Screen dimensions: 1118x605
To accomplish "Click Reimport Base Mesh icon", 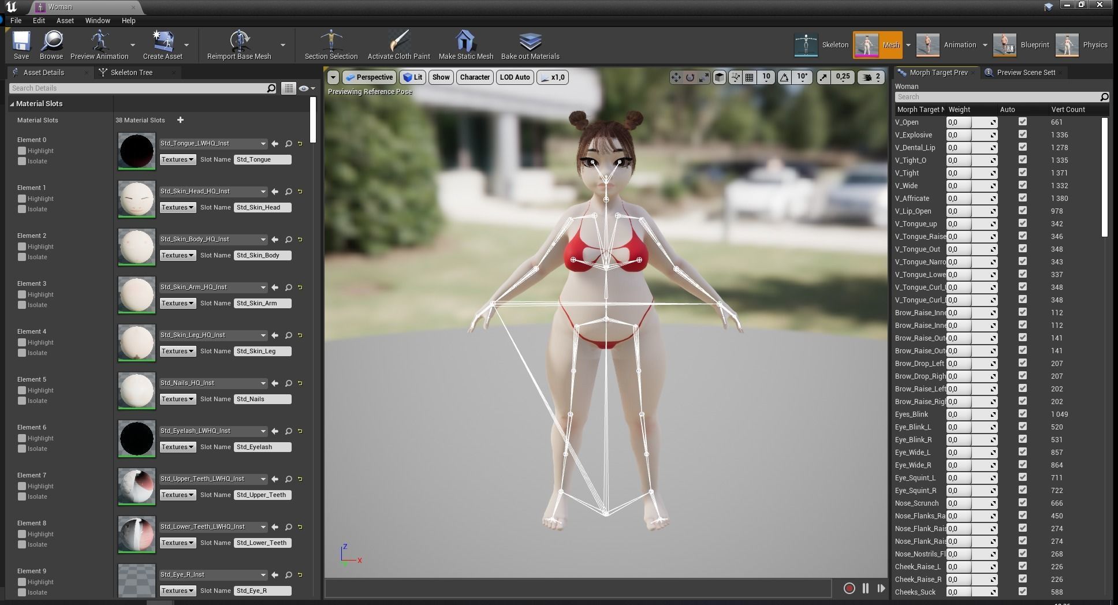I will 239,45.
